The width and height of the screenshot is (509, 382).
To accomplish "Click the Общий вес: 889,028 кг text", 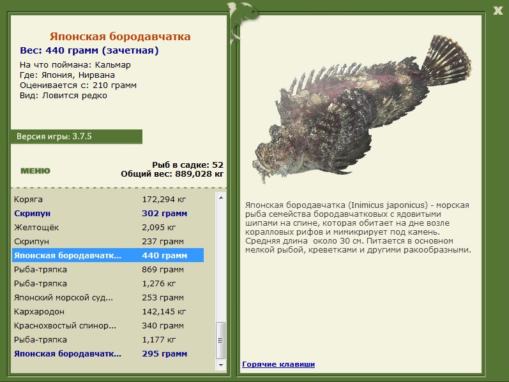I will 172,174.
